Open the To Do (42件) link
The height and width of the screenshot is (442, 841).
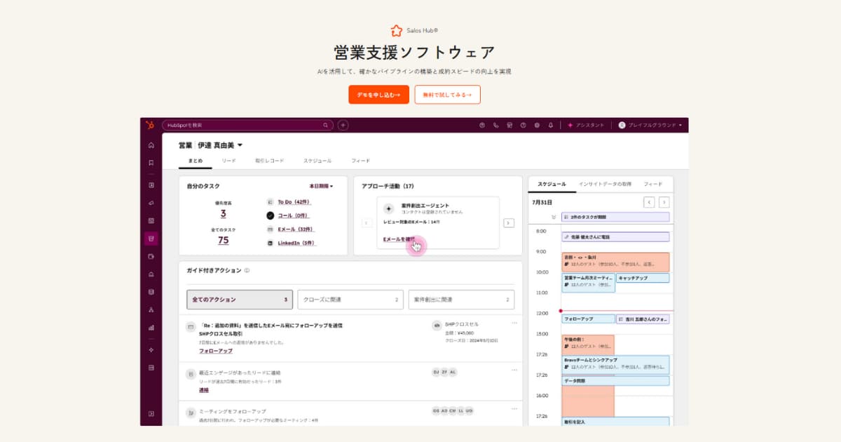pos(294,201)
